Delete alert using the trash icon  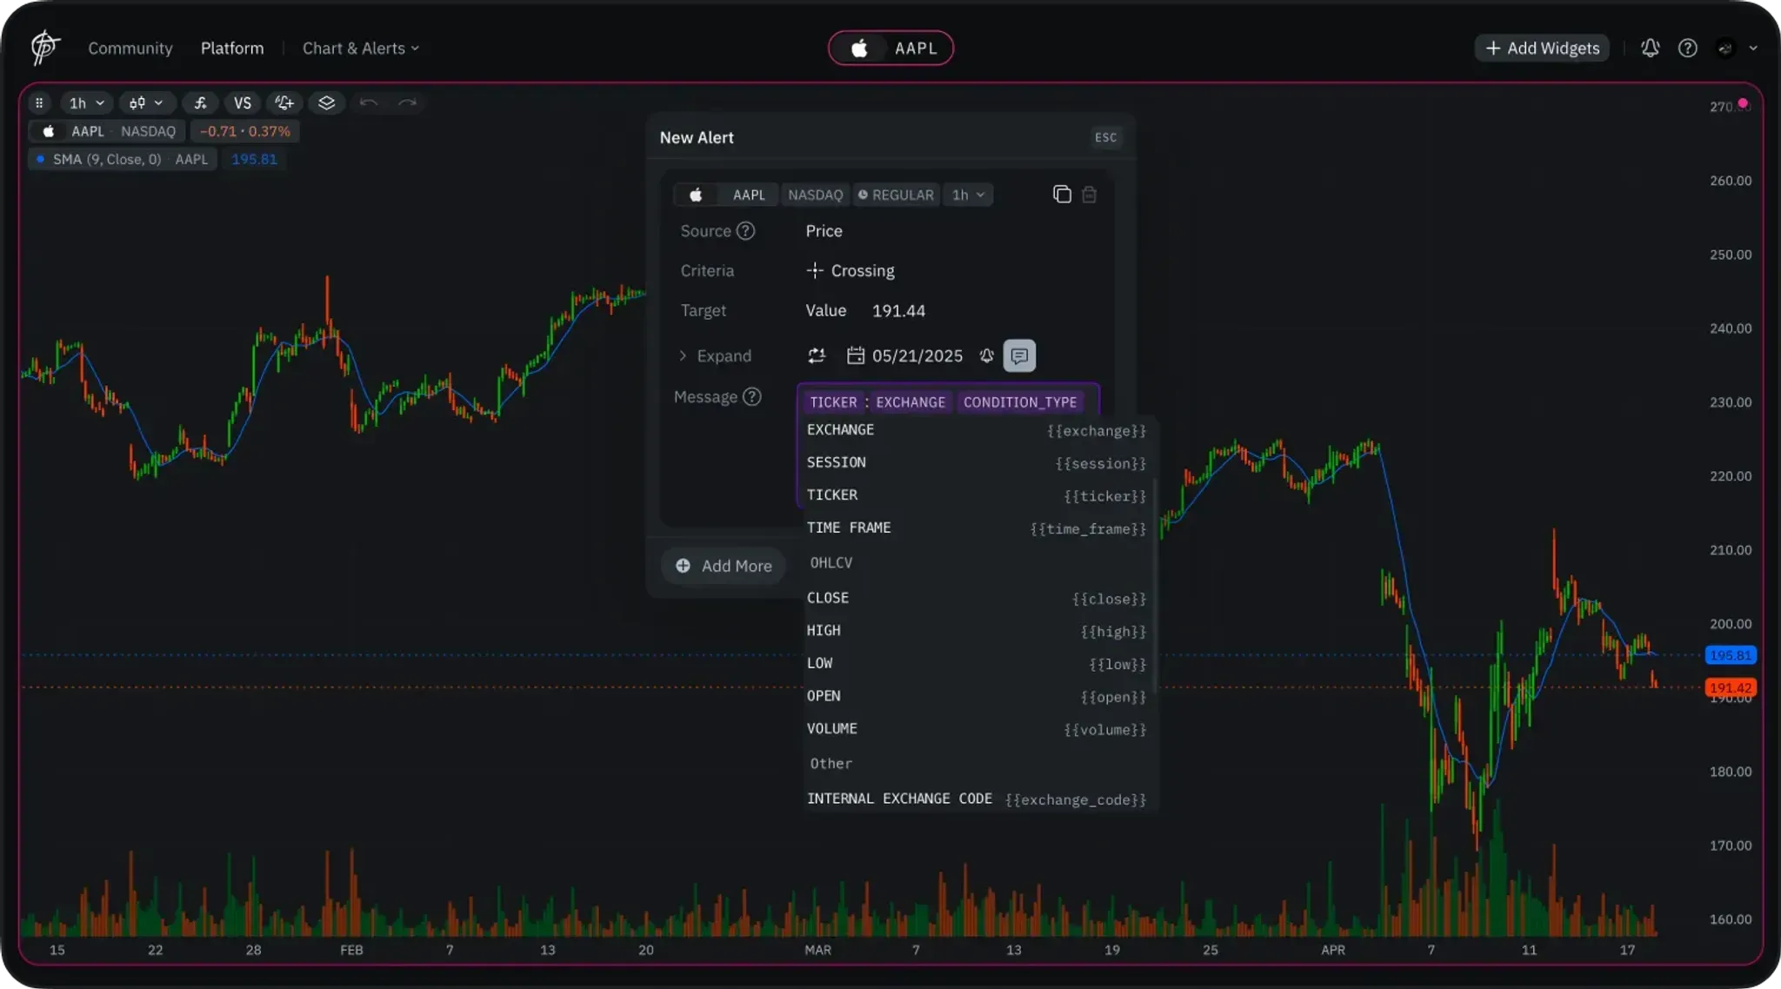1089,195
